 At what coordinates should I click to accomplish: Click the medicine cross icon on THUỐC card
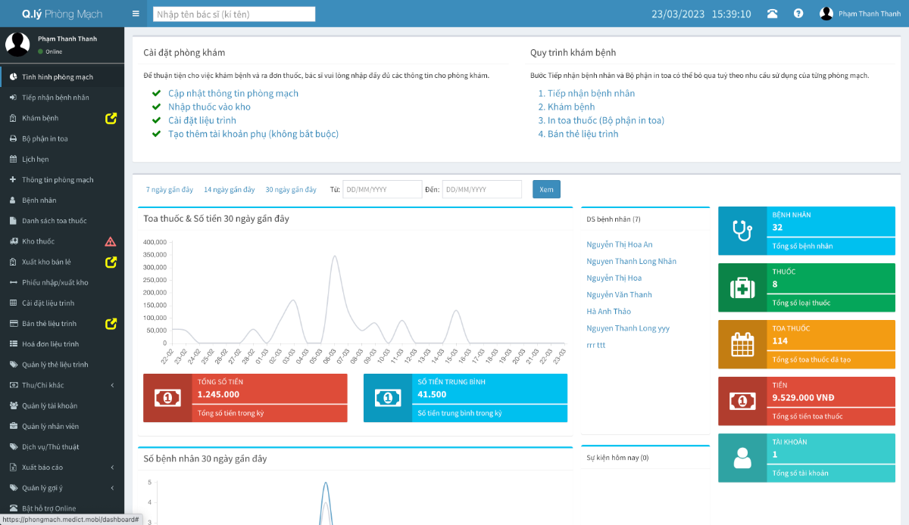pos(742,287)
